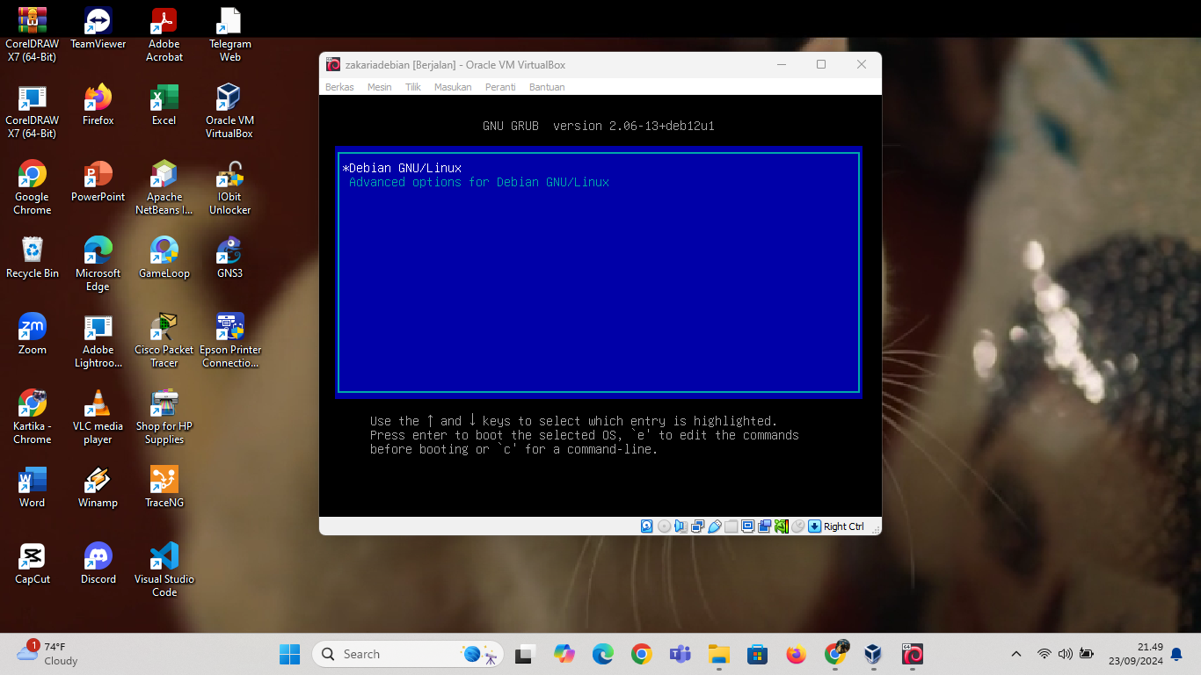Select the IObit Unlocker desktop shortcut
This screenshot has width=1201, height=675.
pos(230,188)
